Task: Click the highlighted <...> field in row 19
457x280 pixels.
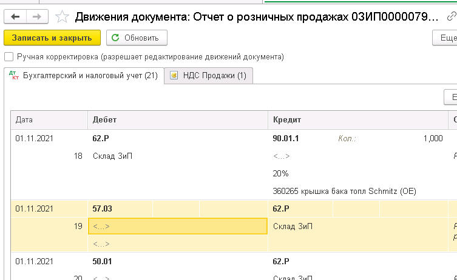Action: click(x=177, y=227)
